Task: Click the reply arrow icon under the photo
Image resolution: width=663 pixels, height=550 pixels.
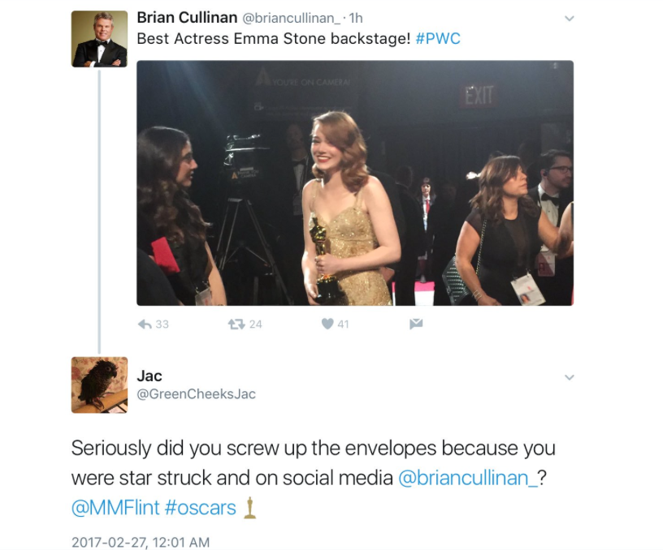Action: [x=145, y=324]
